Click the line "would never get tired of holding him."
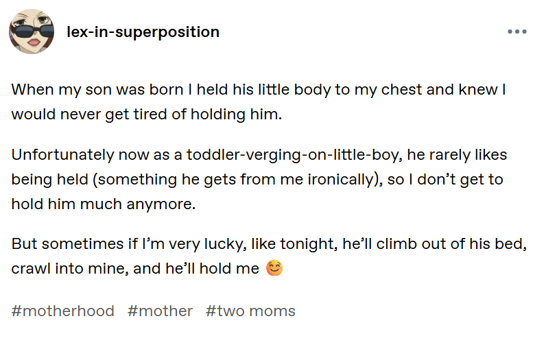The image size is (544, 347). pos(147,114)
